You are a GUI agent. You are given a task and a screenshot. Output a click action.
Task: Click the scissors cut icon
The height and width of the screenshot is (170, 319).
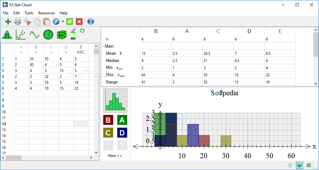pos(27,21)
